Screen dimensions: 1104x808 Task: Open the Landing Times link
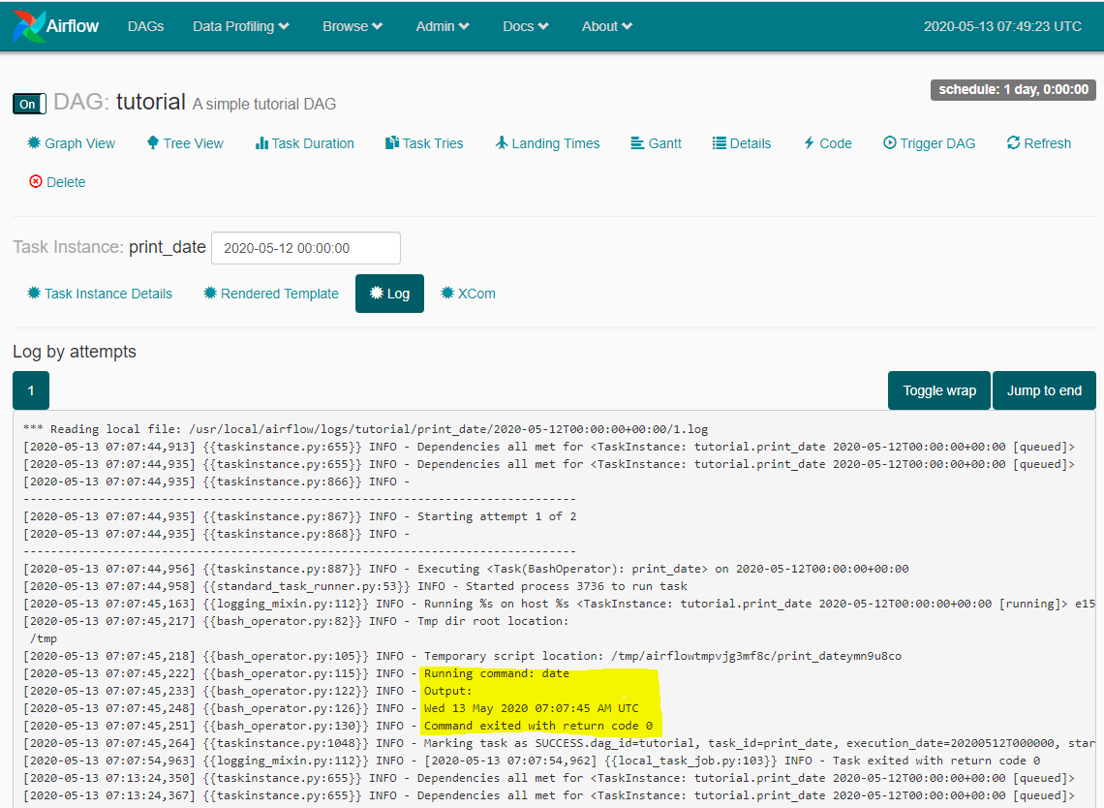(547, 143)
